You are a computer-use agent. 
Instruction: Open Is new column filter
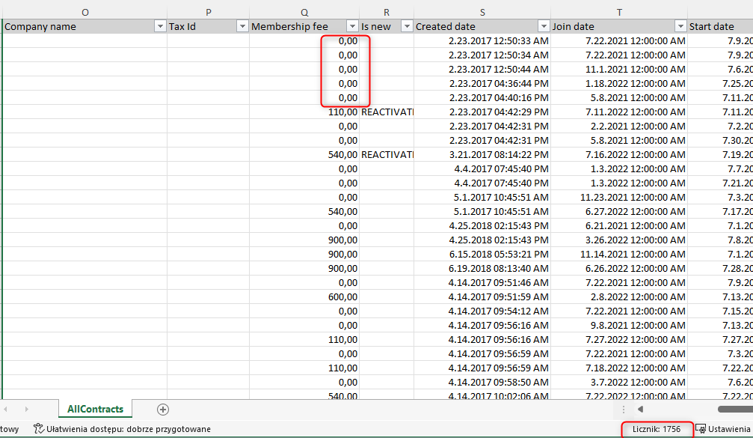[x=406, y=26]
